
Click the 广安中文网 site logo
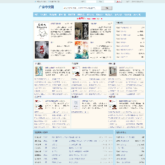(46, 7)
